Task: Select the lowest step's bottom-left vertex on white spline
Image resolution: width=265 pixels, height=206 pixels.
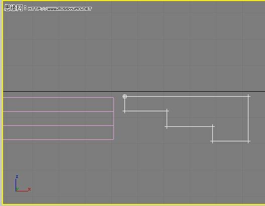Action: pos(212,141)
